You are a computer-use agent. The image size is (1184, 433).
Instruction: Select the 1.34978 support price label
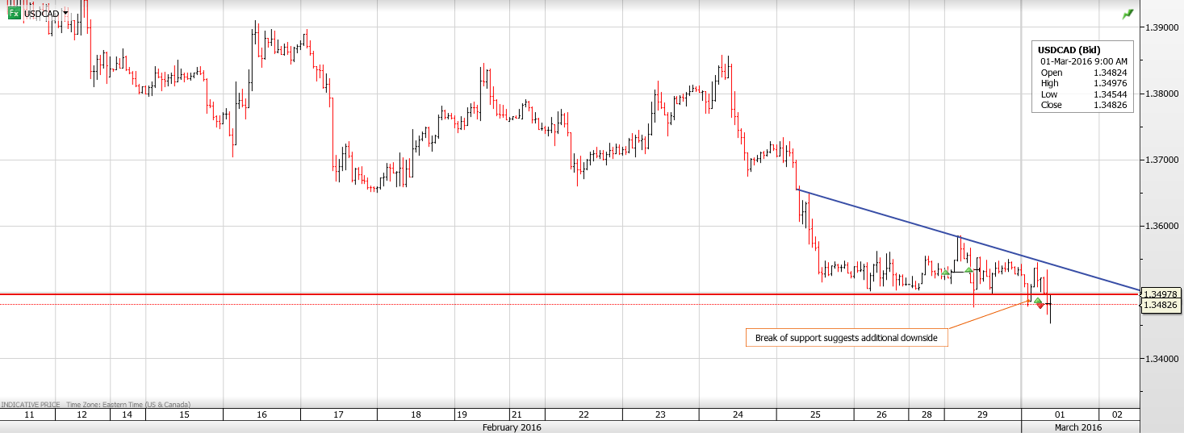tap(1161, 294)
